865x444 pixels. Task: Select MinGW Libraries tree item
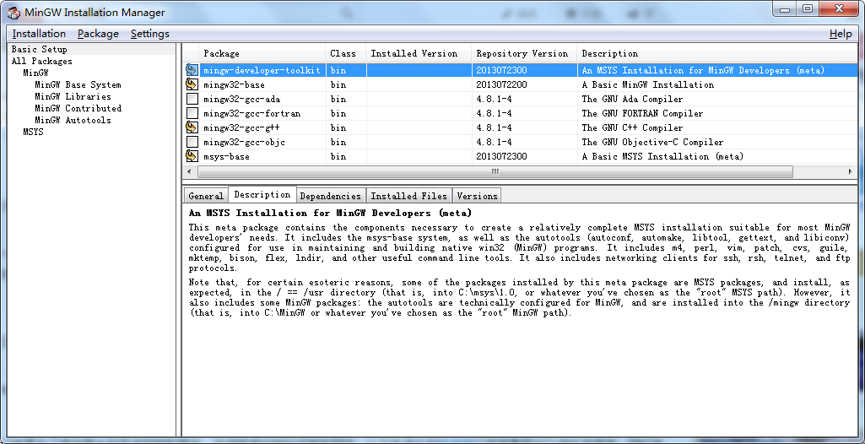coord(73,96)
